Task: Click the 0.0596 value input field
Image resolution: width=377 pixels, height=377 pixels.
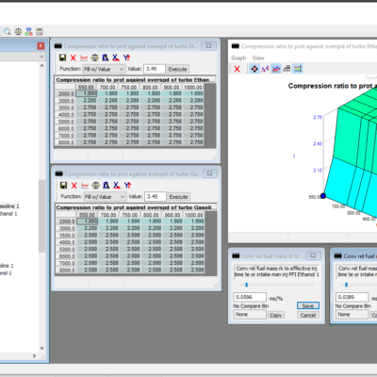Action: point(250,297)
